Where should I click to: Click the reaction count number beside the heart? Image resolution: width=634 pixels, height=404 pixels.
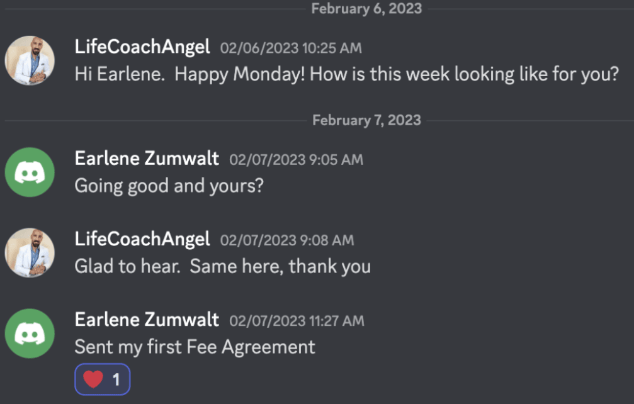116,379
